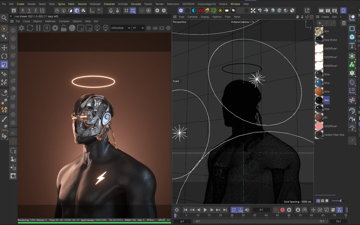Toggle the Y axis lock
Screen dimensions: 360x225
[x=29, y=10]
